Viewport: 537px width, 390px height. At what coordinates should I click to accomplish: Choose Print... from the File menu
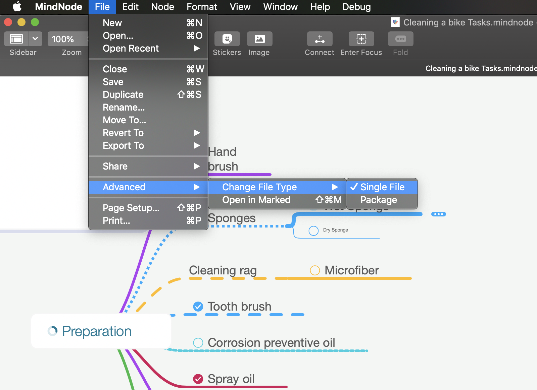point(148,220)
